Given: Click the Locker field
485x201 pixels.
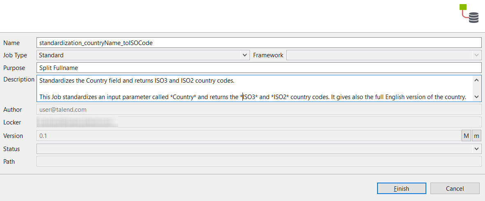Looking at the screenshot, I should click(x=259, y=122).
